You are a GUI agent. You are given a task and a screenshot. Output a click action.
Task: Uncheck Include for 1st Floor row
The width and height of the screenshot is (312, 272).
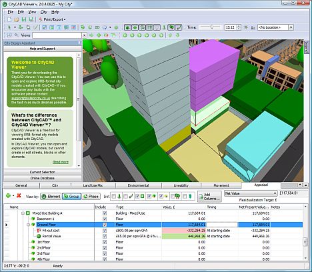pyautogui.click(x=105, y=242)
